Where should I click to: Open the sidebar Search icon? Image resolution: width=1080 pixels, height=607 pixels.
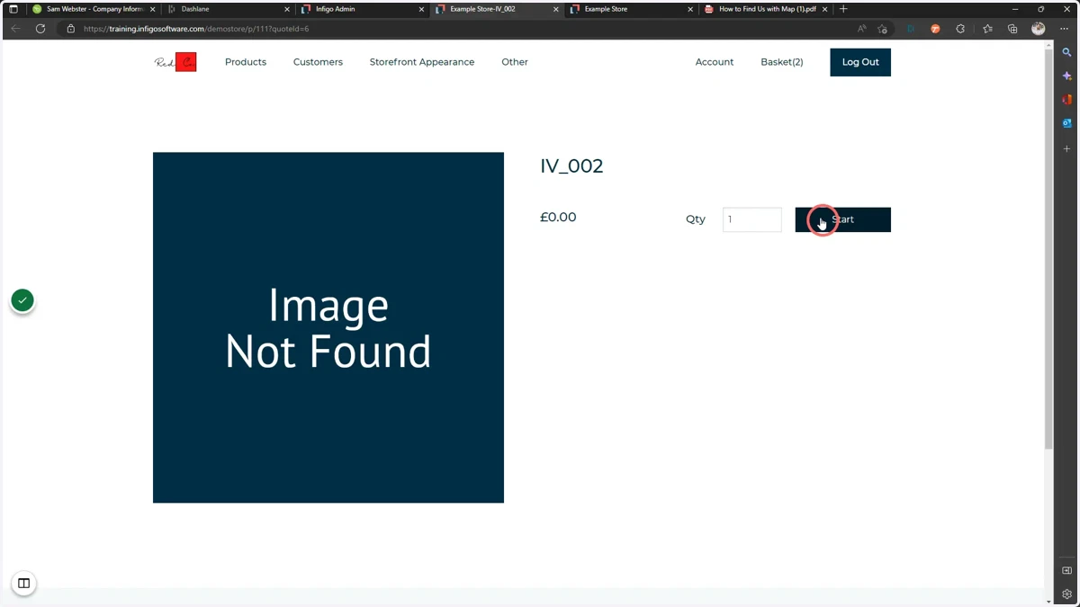coord(1067,53)
